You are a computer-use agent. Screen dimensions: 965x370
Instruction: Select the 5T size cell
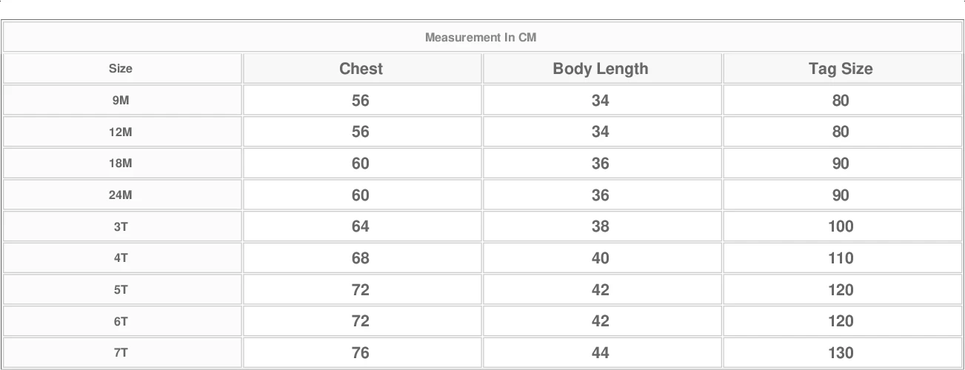121,290
